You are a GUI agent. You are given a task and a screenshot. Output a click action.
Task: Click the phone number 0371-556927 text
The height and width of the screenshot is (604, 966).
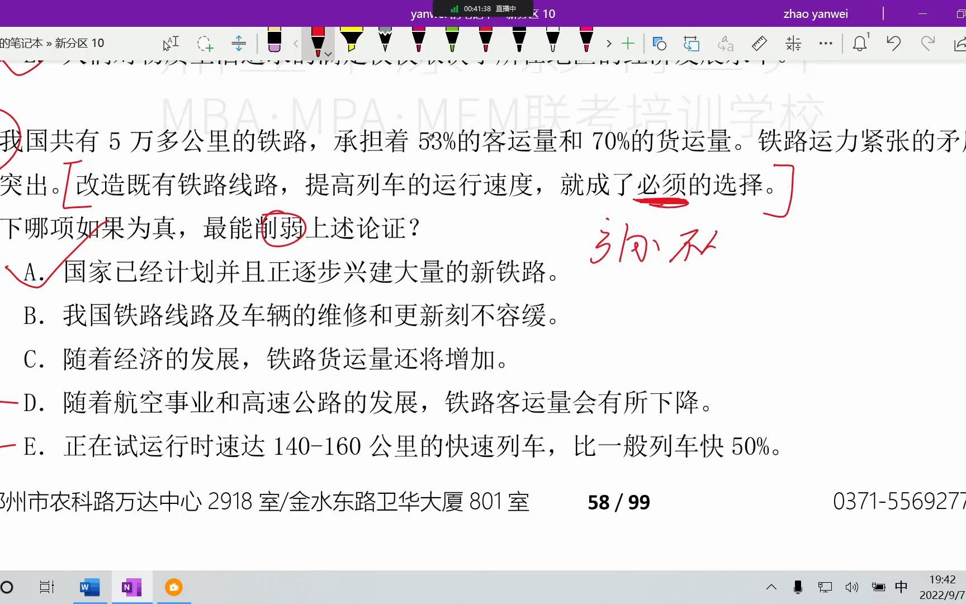click(899, 502)
